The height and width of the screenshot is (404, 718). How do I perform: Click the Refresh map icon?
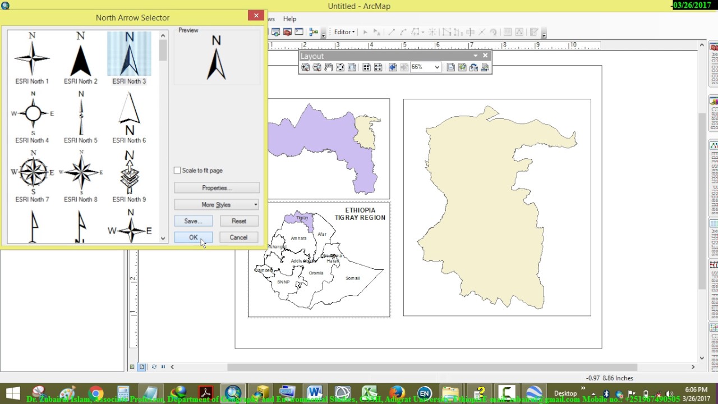pyautogui.click(x=154, y=367)
